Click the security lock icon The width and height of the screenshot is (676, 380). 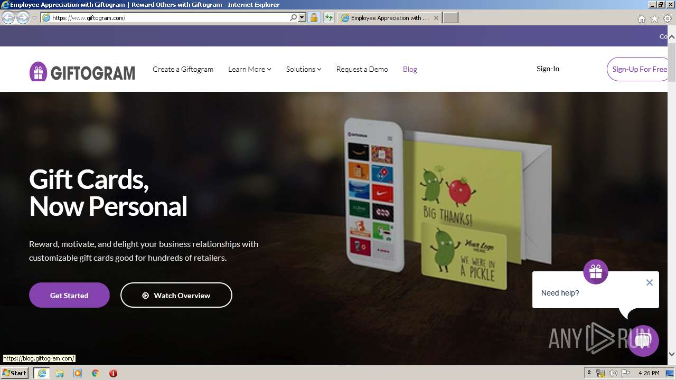pyautogui.click(x=314, y=17)
